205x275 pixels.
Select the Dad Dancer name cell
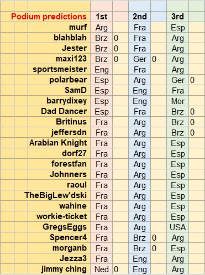[x=59, y=111]
